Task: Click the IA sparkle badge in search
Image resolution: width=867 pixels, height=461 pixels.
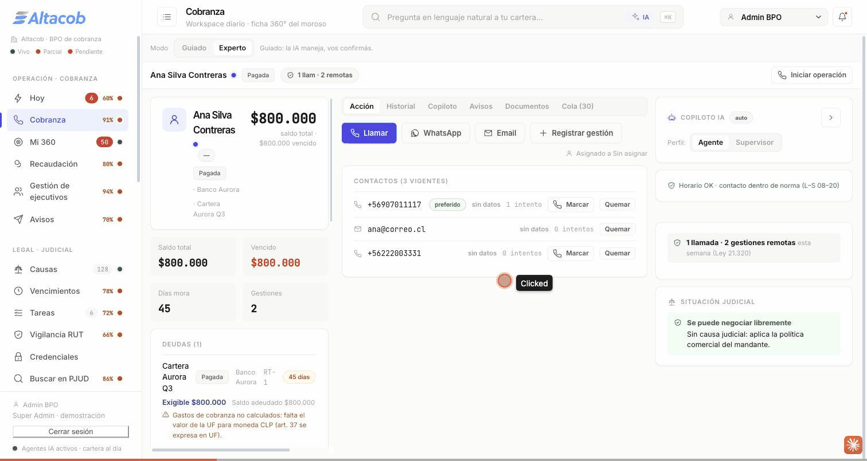Action: pos(641,17)
